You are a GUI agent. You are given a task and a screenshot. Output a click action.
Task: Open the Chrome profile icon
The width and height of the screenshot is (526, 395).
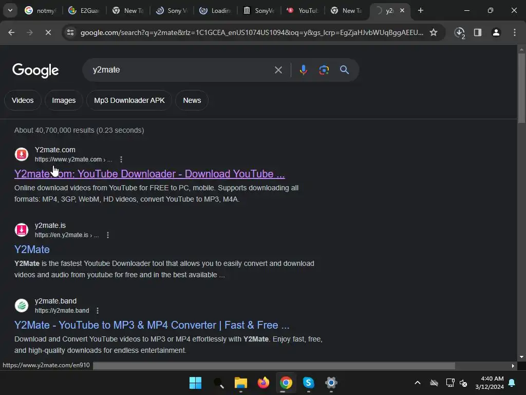(496, 32)
